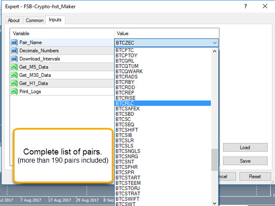Choose BTCSAFEX from the pair list
This screenshot has width=275, height=206.
click(x=163, y=109)
